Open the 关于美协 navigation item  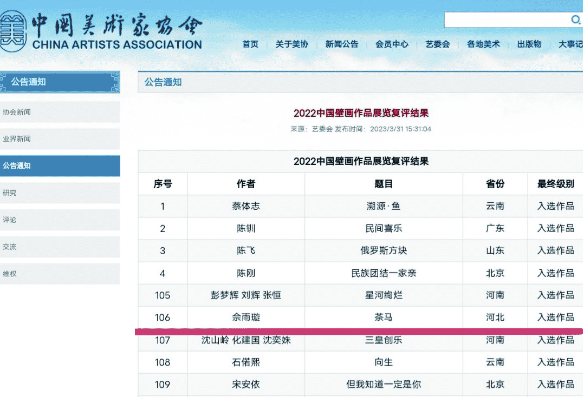tap(291, 44)
